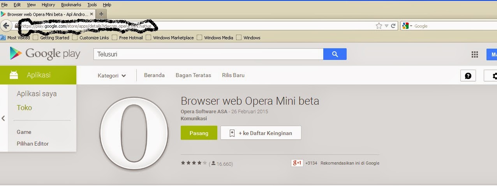497x186 pixels.
Task: Click the Google Play logo
Action: coord(45,54)
